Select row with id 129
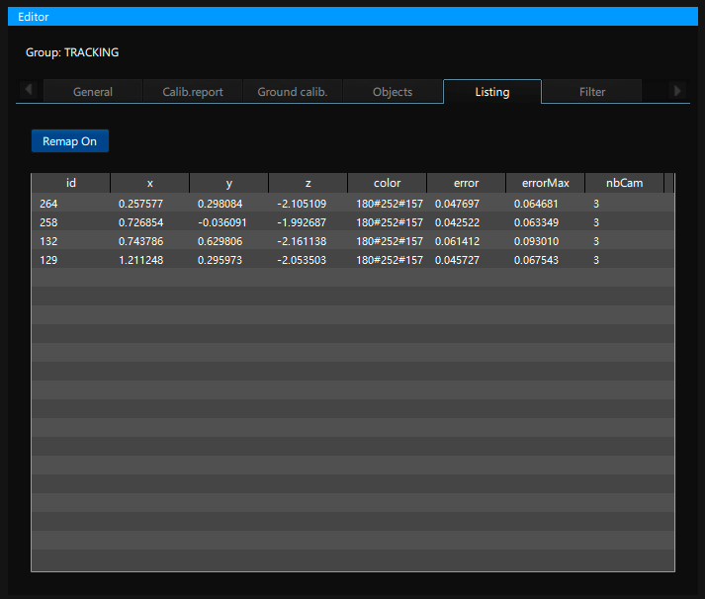The height and width of the screenshot is (599, 705). pyautogui.click(x=352, y=260)
